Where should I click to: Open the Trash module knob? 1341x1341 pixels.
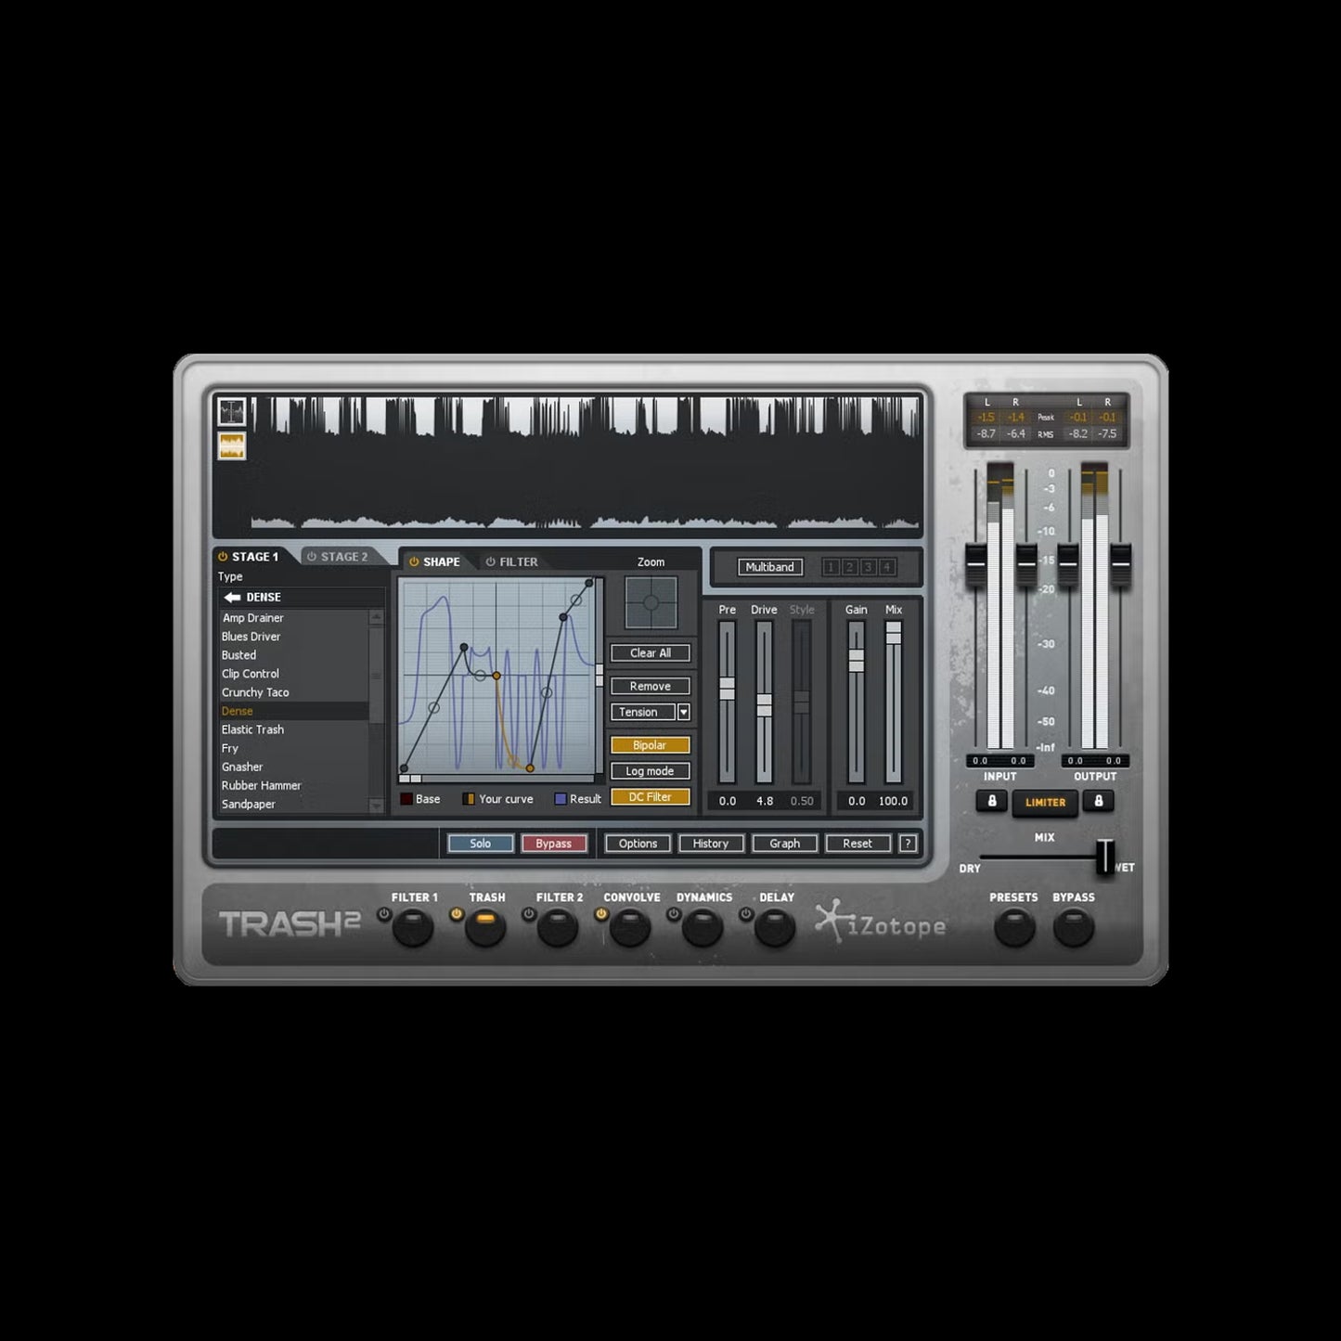485,927
